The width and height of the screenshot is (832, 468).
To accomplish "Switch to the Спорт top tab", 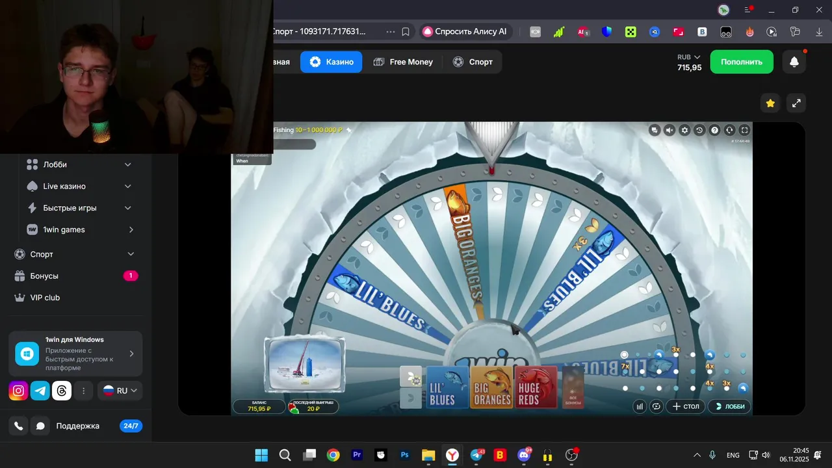I will [x=473, y=62].
